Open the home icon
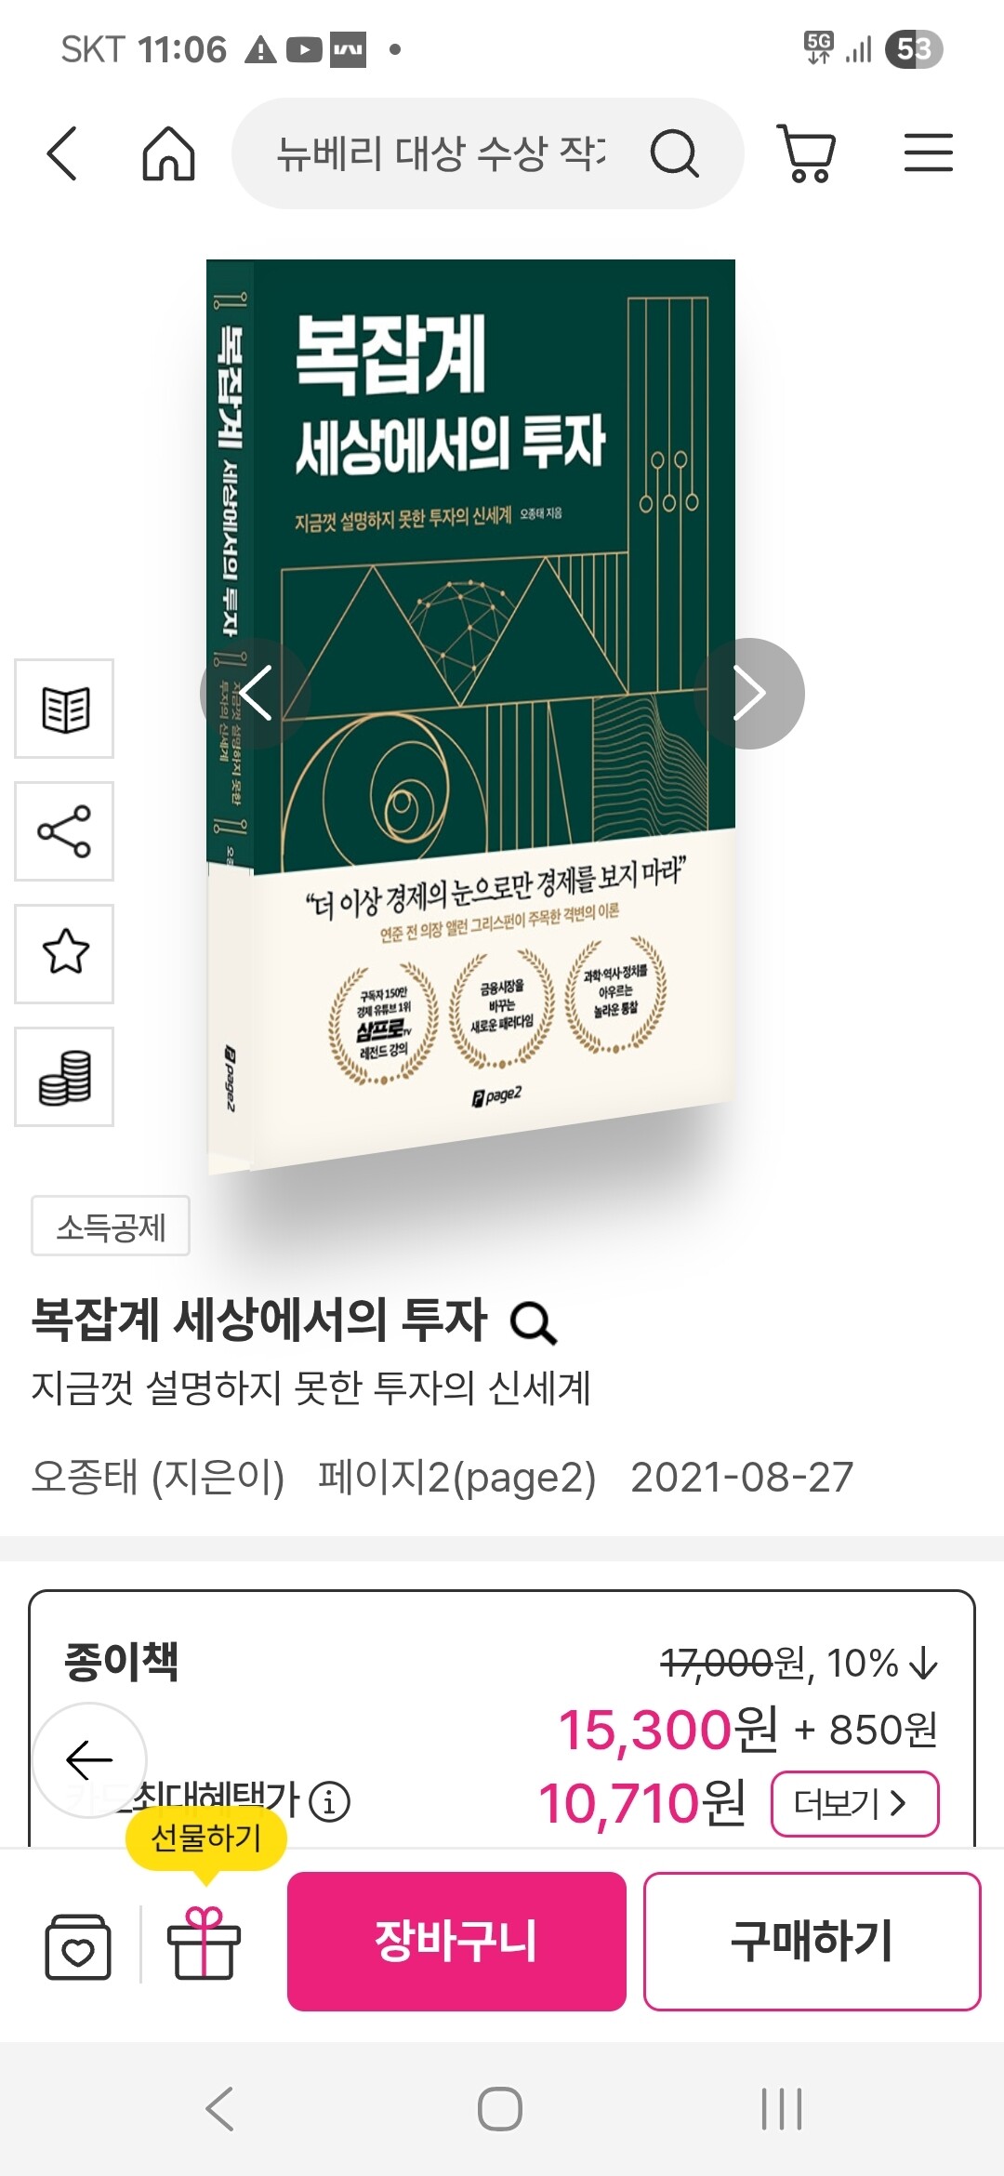The height and width of the screenshot is (2176, 1004). coord(168,153)
